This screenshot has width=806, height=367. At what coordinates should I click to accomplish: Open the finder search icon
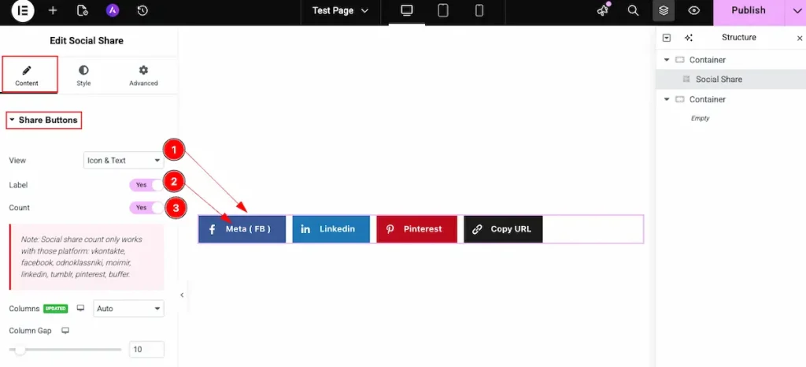[634, 11]
